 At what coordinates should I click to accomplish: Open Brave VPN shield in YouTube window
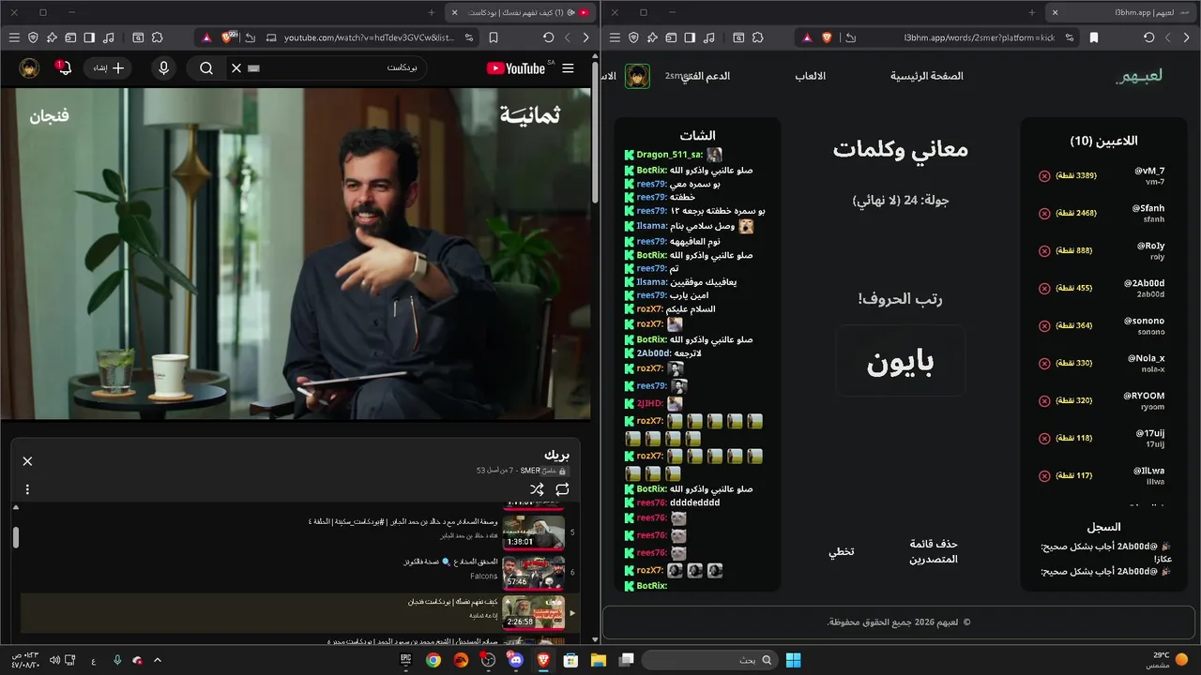33,37
